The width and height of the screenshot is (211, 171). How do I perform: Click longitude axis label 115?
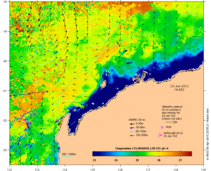pos(93,170)
